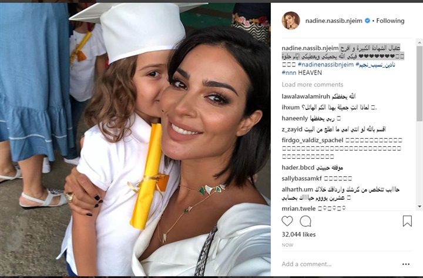
Task: Click nadine.nassib.njeim username in header
Action: (x=334, y=21)
